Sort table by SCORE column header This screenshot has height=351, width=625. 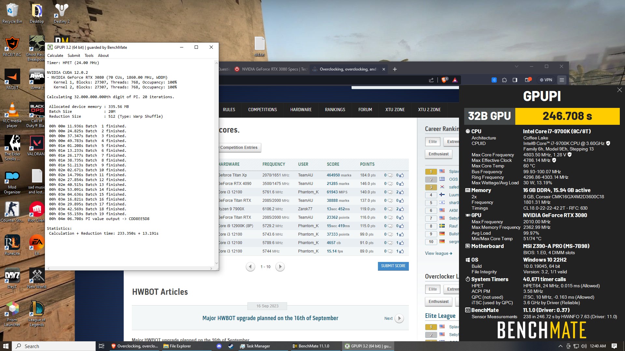click(333, 164)
